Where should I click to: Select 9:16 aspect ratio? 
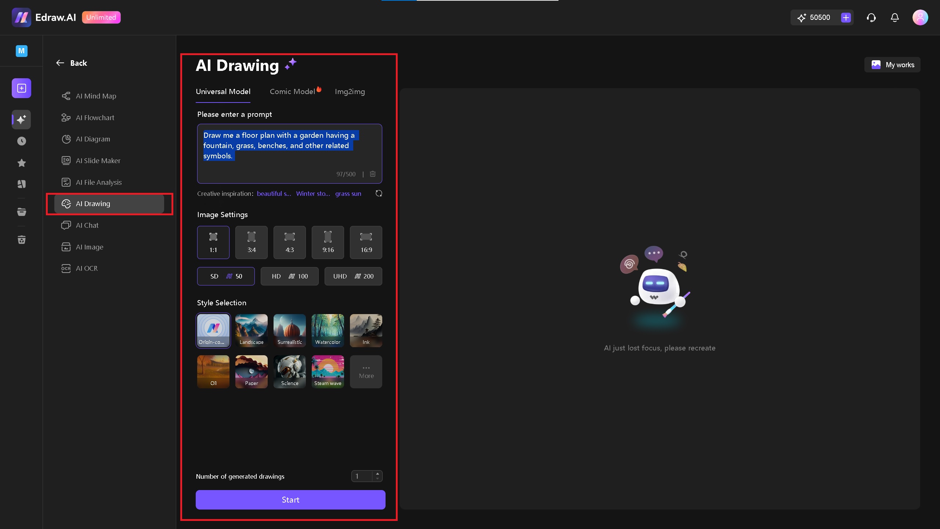328,242
